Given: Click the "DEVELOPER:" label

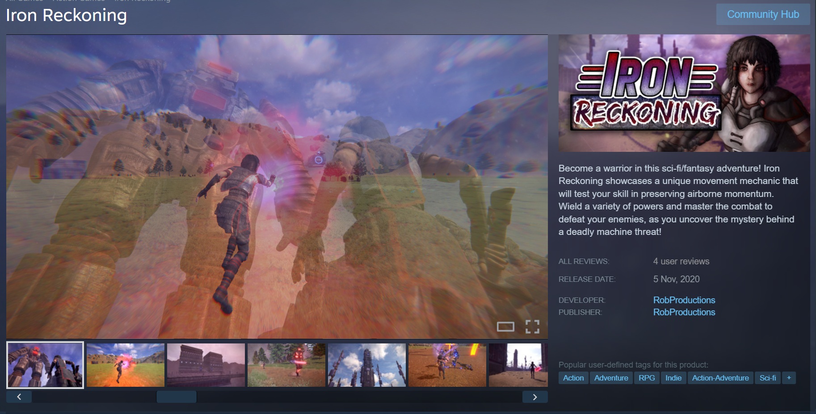Looking at the screenshot, I should [x=582, y=300].
